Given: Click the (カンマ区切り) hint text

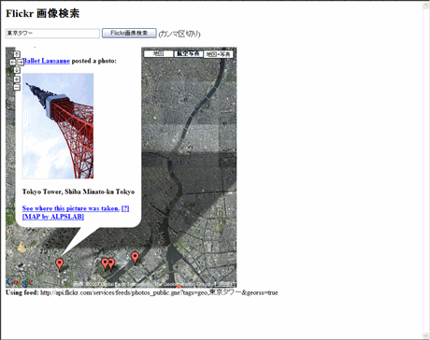Looking at the screenshot, I should click(x=179, y=34).
